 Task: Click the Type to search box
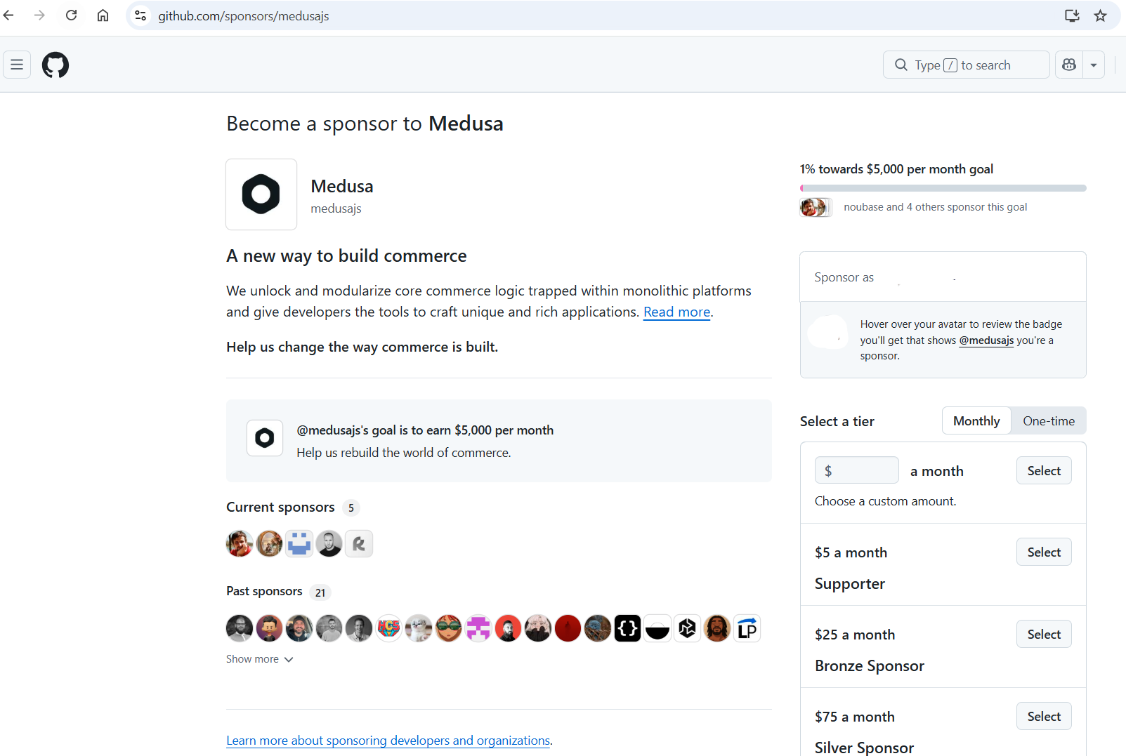tap(966, 65)
